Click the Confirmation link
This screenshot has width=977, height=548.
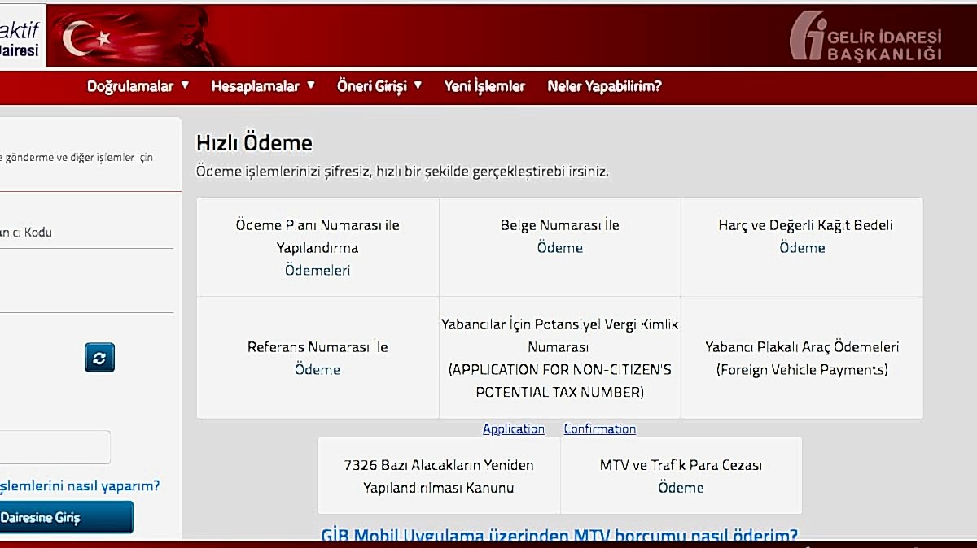click(600, 428)
